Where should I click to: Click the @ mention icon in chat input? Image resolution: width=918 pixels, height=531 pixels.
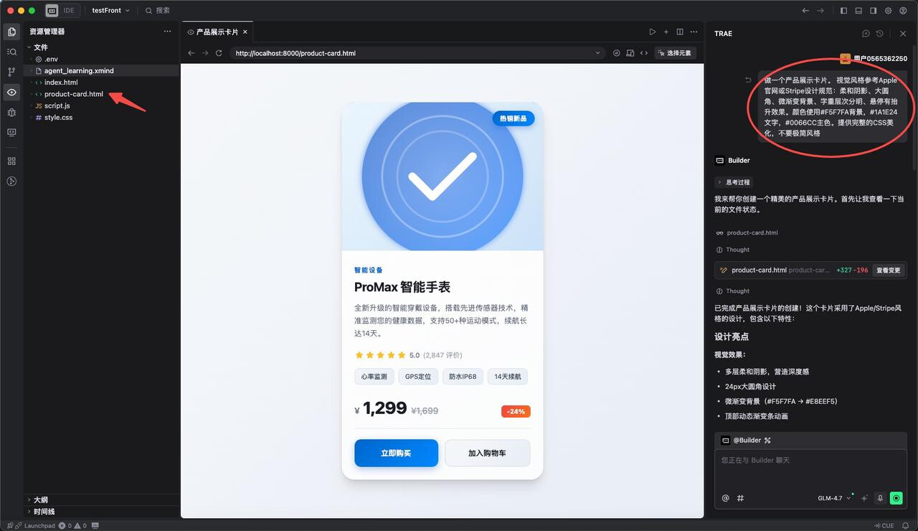pyautogui.click(x=725, y=498)
